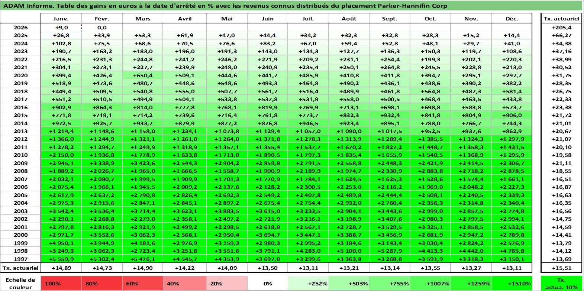584x291 pixels.
Task: Select the 2026 year row label
Action: click(x=20, y=28)
